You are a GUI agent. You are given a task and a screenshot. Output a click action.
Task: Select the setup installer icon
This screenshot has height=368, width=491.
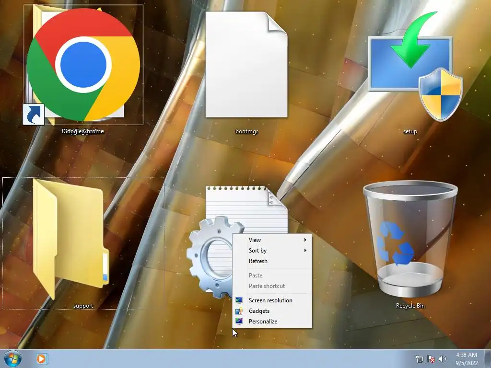[415, 66]
